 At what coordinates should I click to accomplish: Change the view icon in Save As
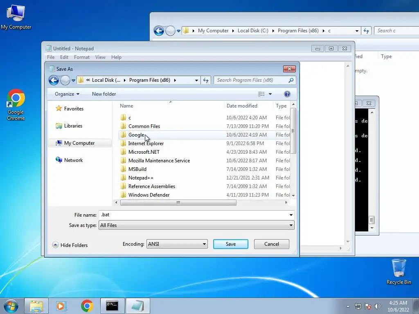click(261, 94)
